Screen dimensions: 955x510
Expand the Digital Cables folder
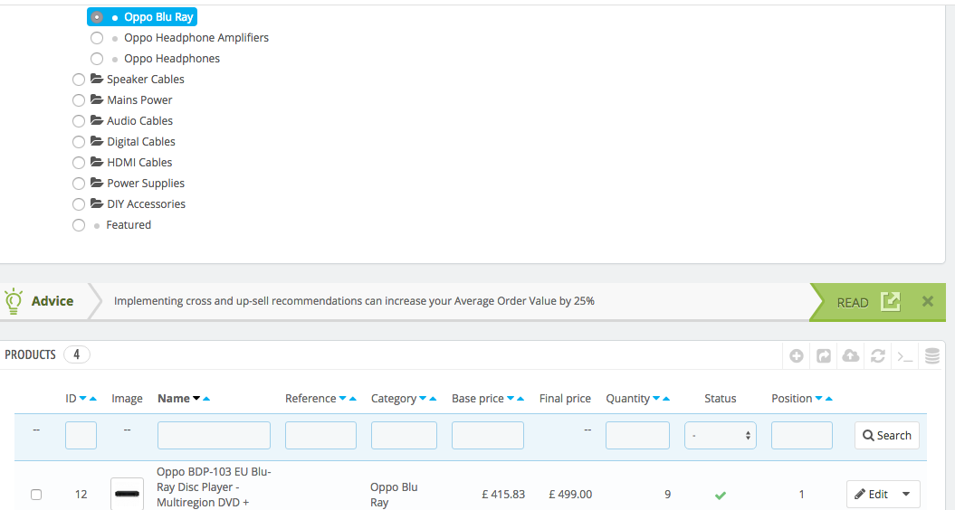96,141
